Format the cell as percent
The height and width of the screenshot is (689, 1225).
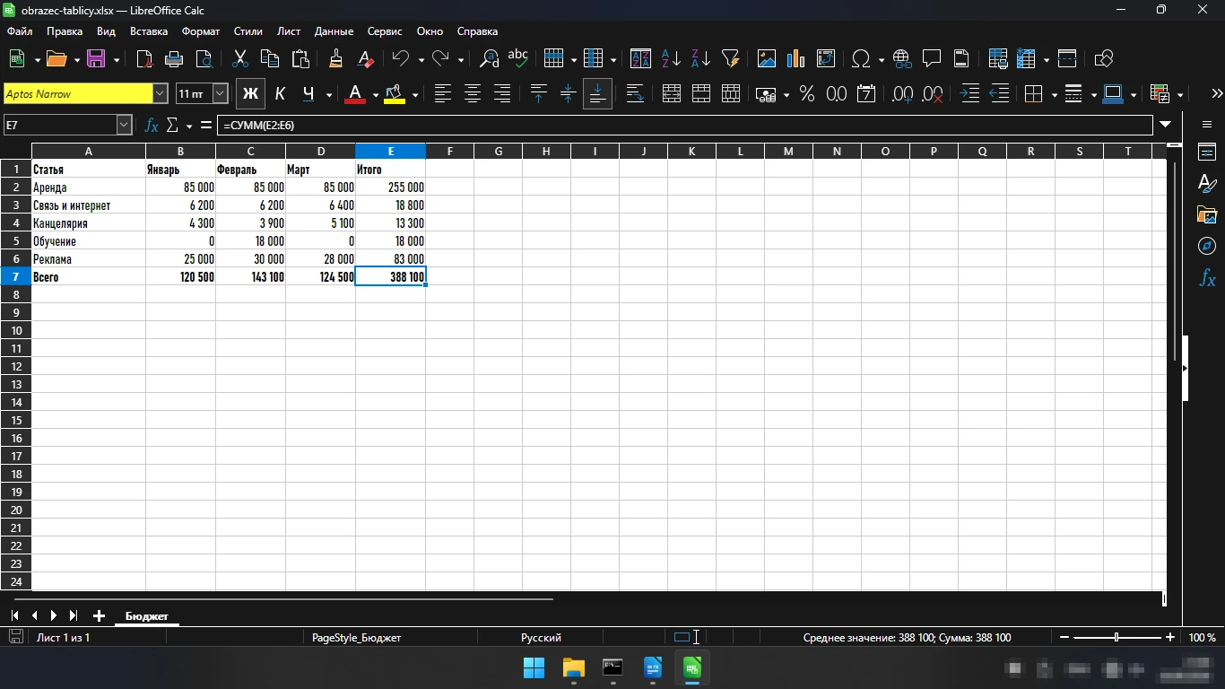807,94
